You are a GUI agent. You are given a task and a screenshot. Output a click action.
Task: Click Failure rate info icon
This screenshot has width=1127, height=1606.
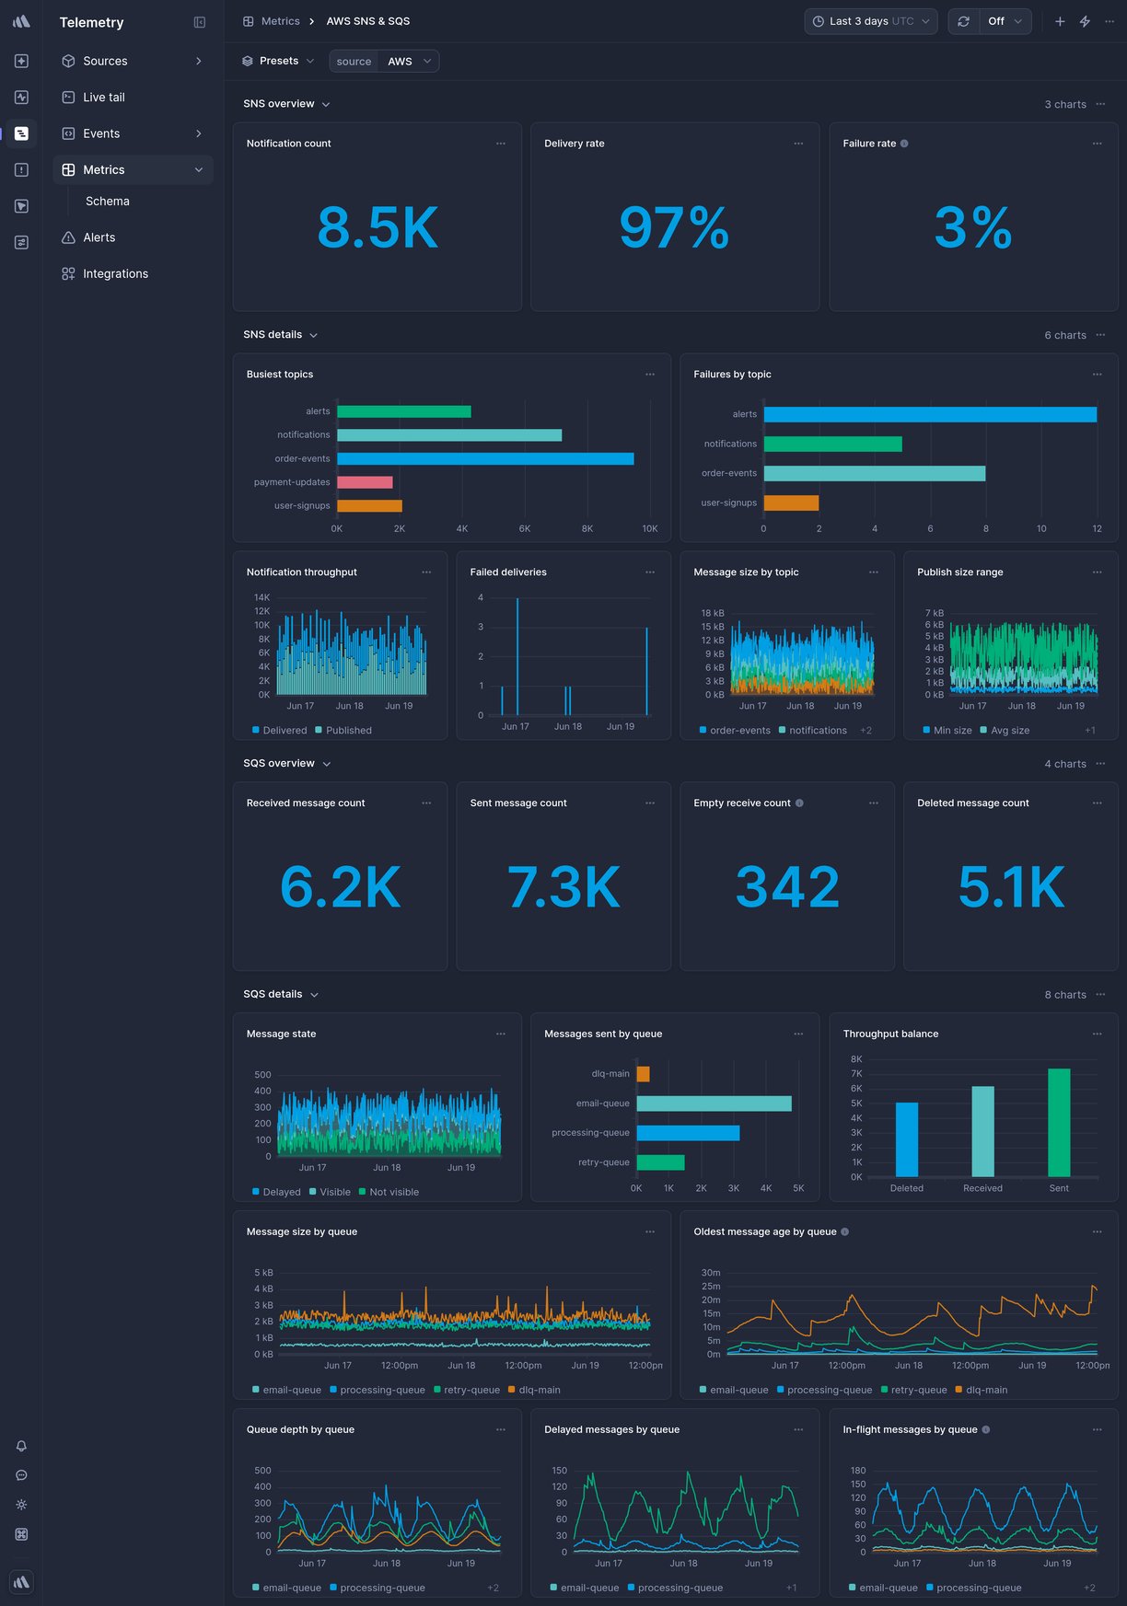(x=904, y=144)
